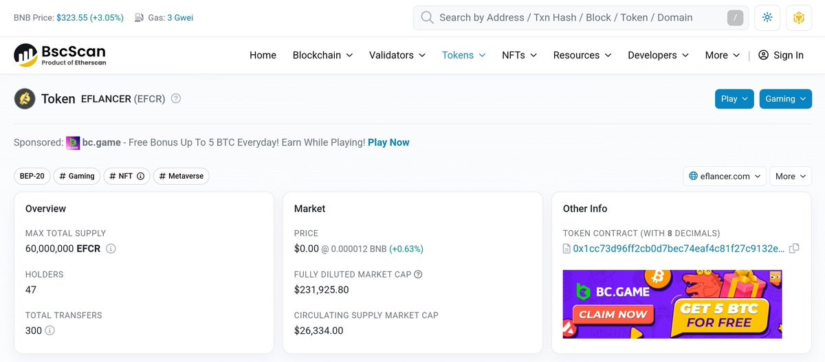Open the Resources dropdown
The width and height of the screenshot is (825, 362).
pos(582,55)
